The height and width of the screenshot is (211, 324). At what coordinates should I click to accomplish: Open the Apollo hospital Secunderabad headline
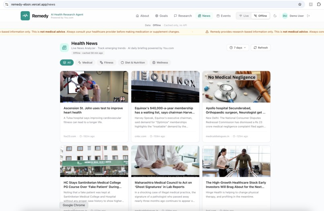tap(236, 110)
